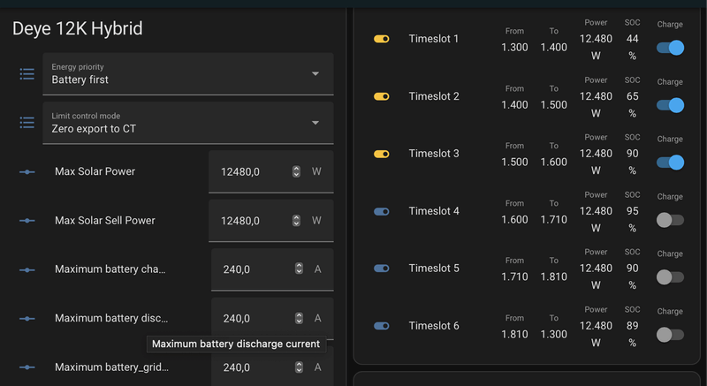Turn off Charge switch for Timeslot 1
This screenshot has width=707, height=386.
tap(670, 48)
